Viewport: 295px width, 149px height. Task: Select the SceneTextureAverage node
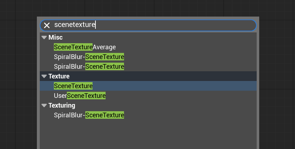pyautogui.click(x=85, y=47)
